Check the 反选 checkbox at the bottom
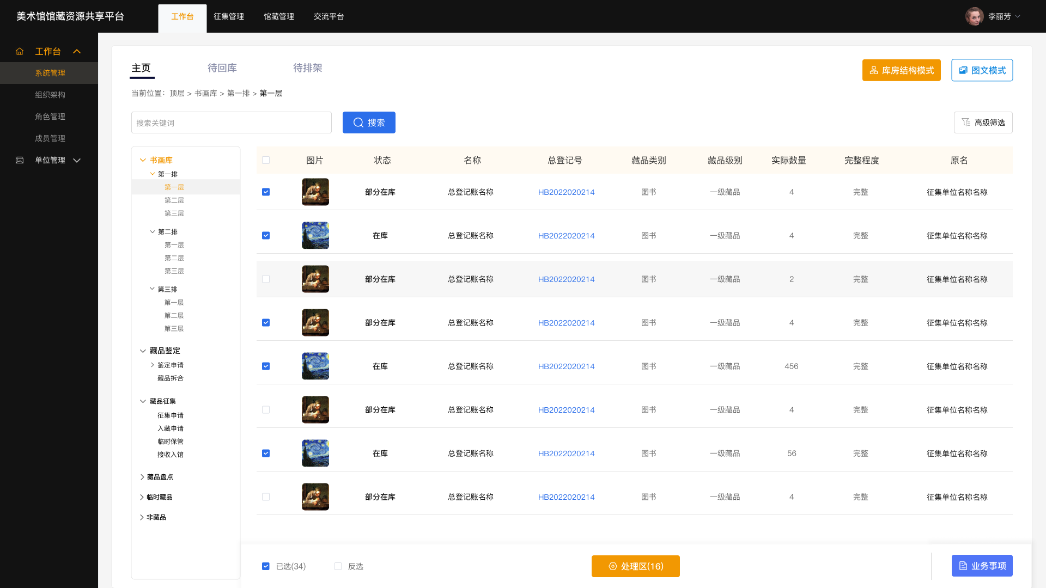This screenshot has width=1046, height=588. point(338,566)
